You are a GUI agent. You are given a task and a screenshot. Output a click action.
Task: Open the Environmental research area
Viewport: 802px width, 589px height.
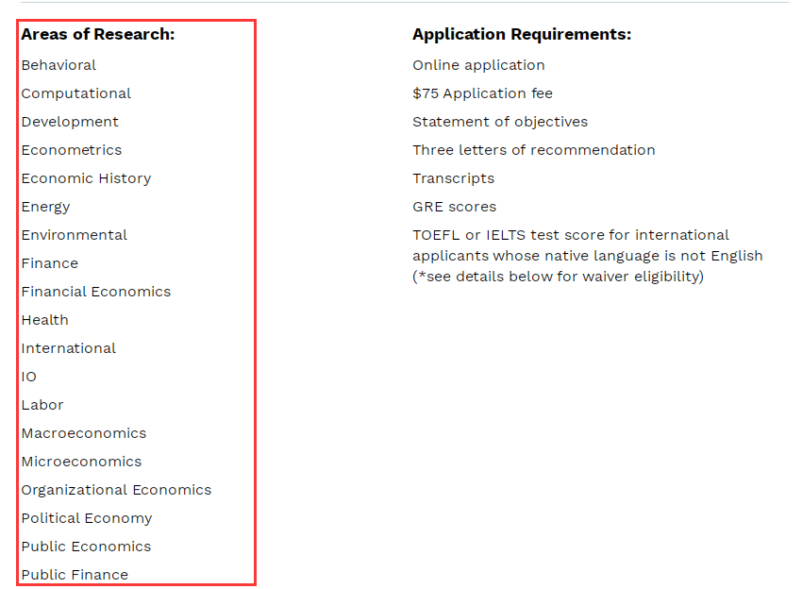[75, 235]
